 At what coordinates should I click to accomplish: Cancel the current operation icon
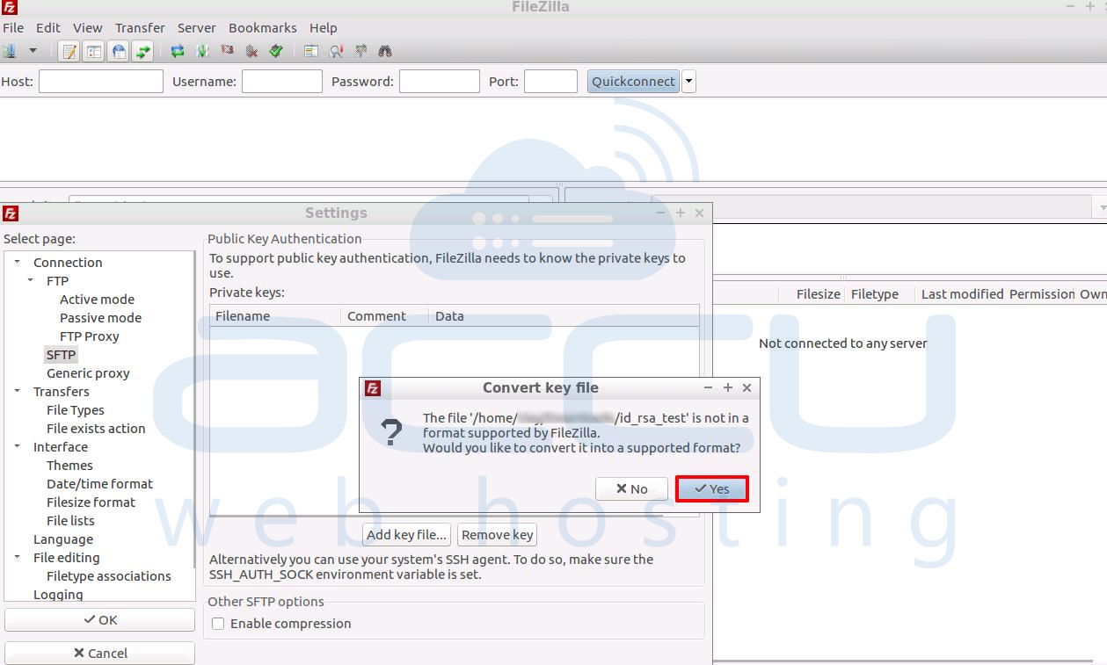click(227, 51)
